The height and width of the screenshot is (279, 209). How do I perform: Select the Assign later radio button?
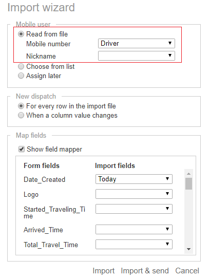click(21, 76)
